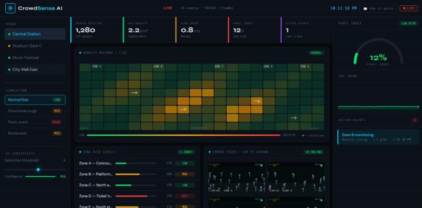Image resolution: width=422 pixels, height=208 pixels.
Task: Select Zone B — Platform row
Action: pyautogui.click(x=137, y=174)
